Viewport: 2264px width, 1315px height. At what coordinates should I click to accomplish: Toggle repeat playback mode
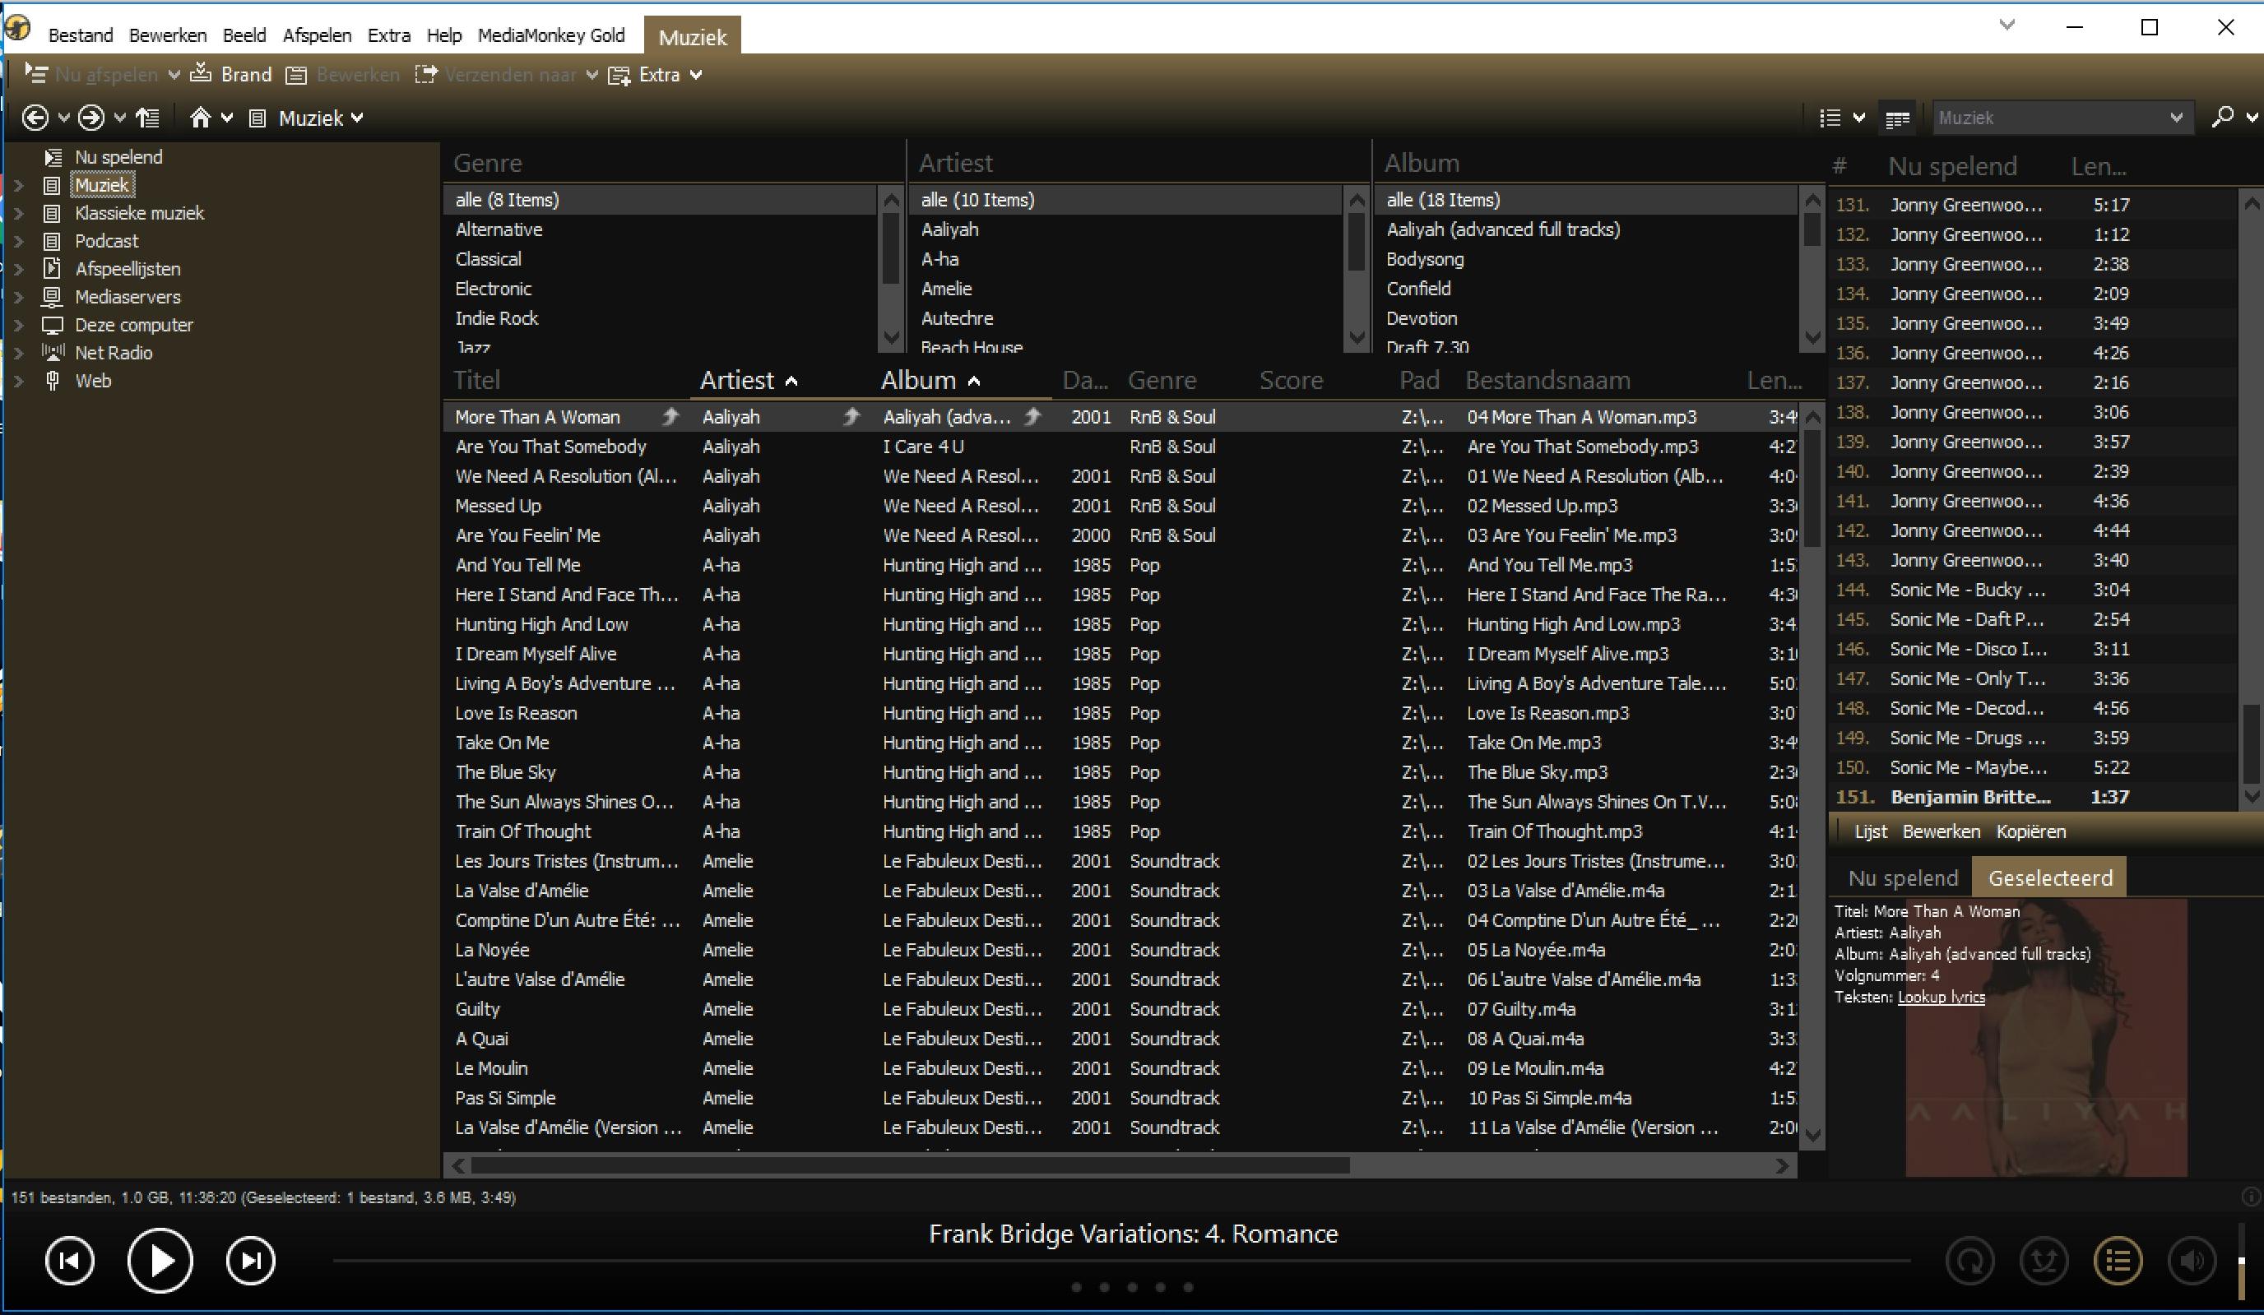1970,1261
